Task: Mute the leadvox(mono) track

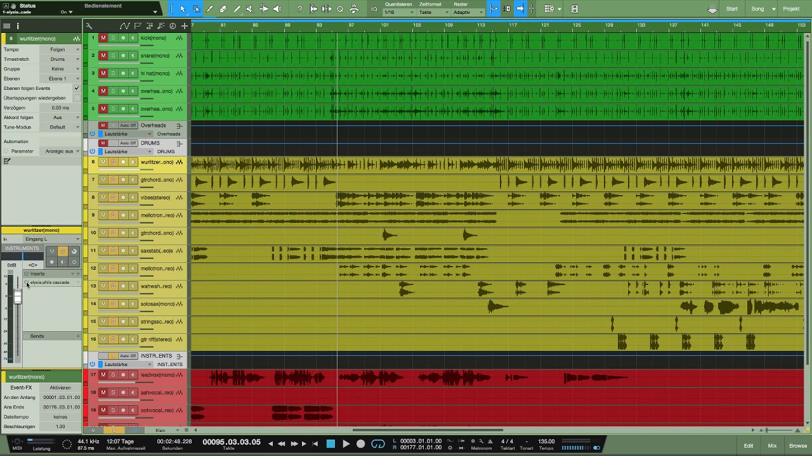Action: (x=103, y=375)
